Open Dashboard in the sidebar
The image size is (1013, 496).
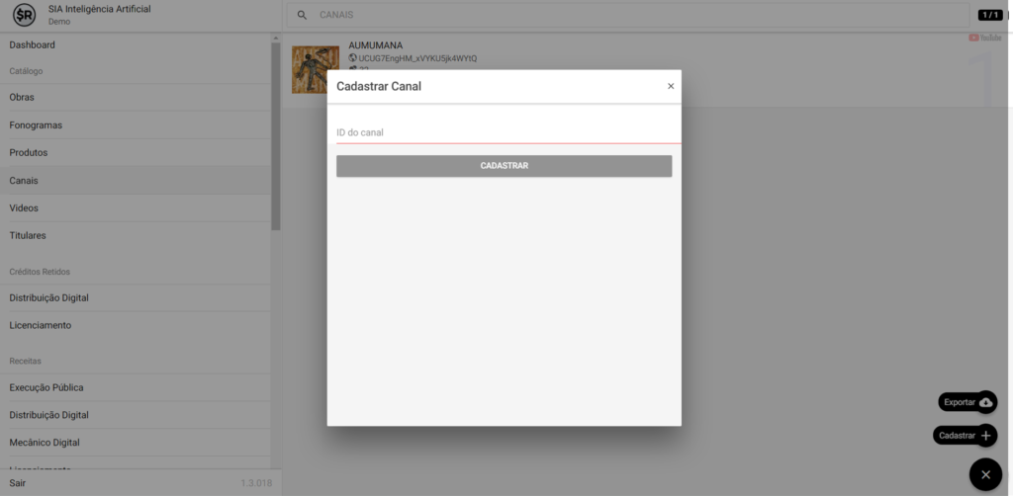[x=33, y=45]
